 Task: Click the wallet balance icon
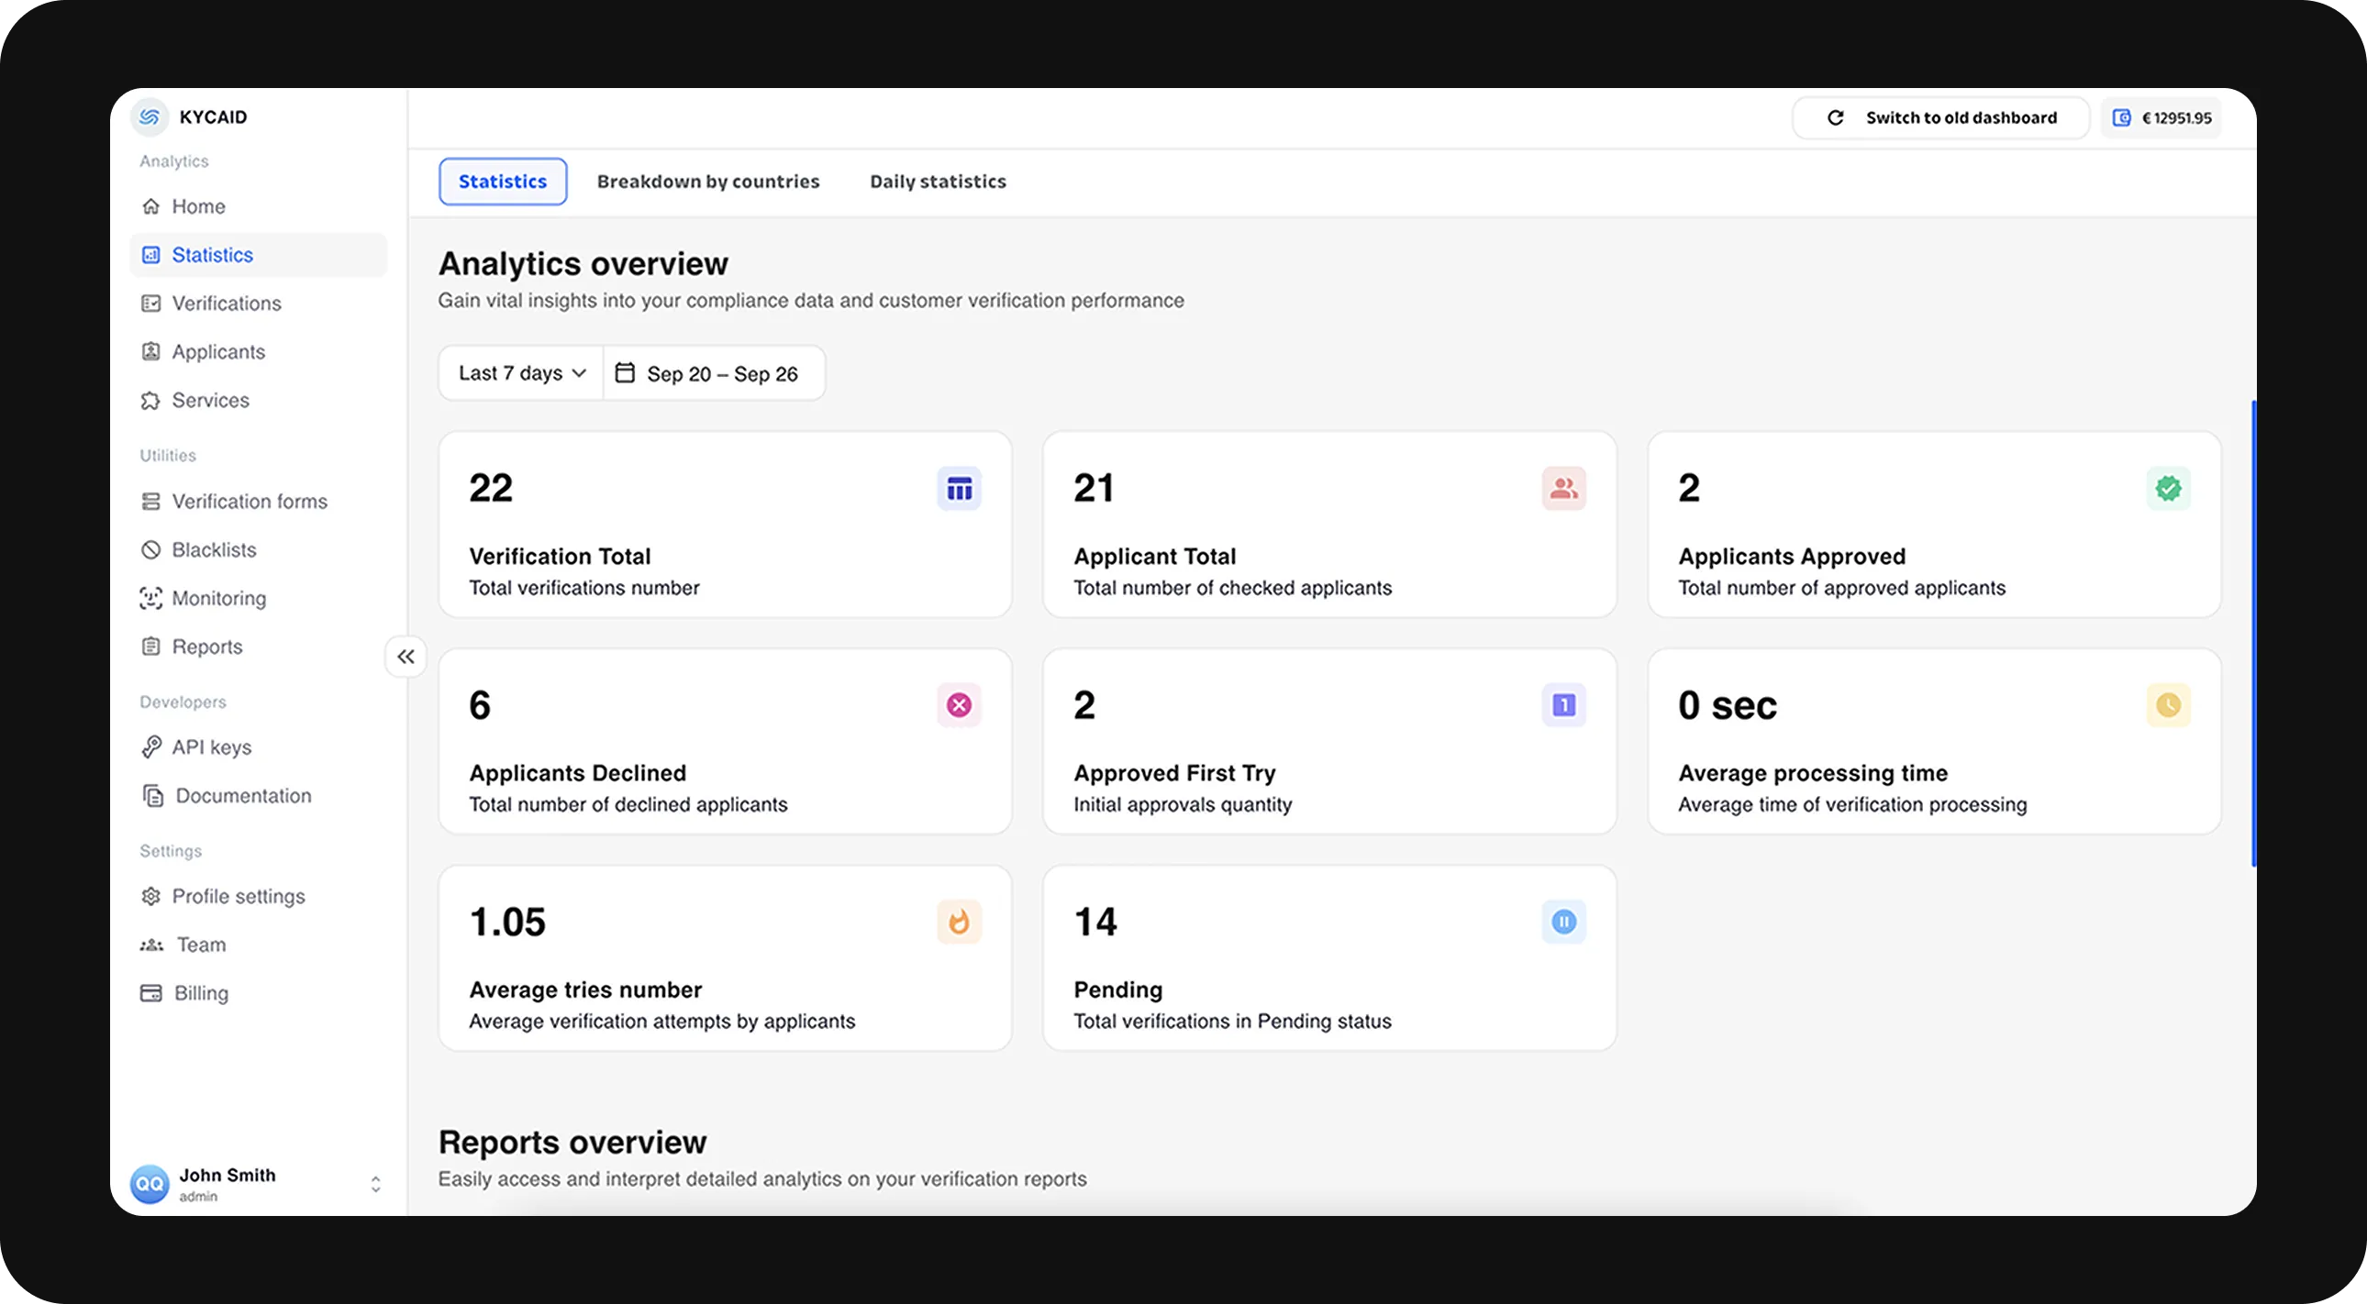pos(2122,117)
